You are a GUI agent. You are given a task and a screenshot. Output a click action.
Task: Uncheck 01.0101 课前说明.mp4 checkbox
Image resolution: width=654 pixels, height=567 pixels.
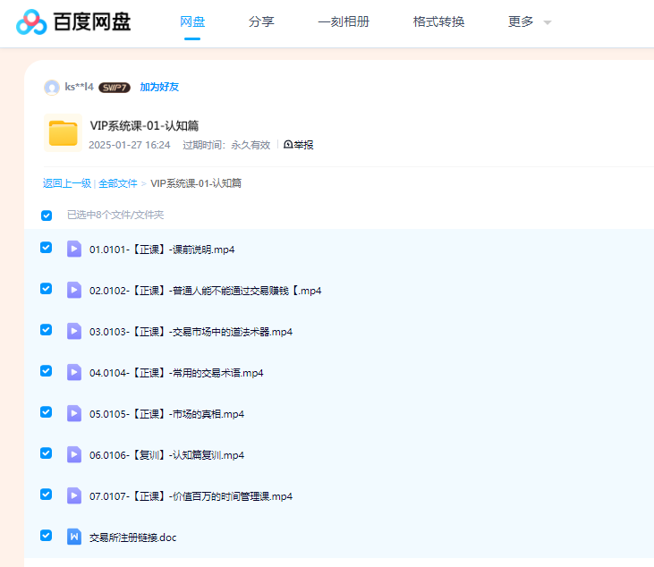(46, 248)
